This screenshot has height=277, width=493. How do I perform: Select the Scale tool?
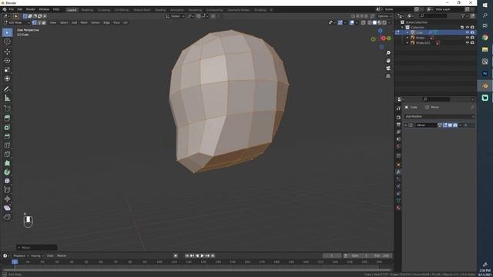tap(7, 70)
